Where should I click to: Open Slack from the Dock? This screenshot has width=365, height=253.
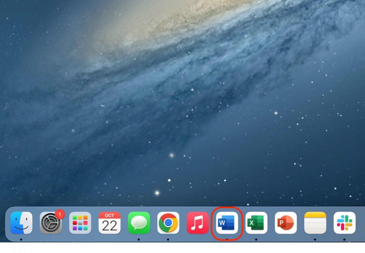(x=344, y=223)
